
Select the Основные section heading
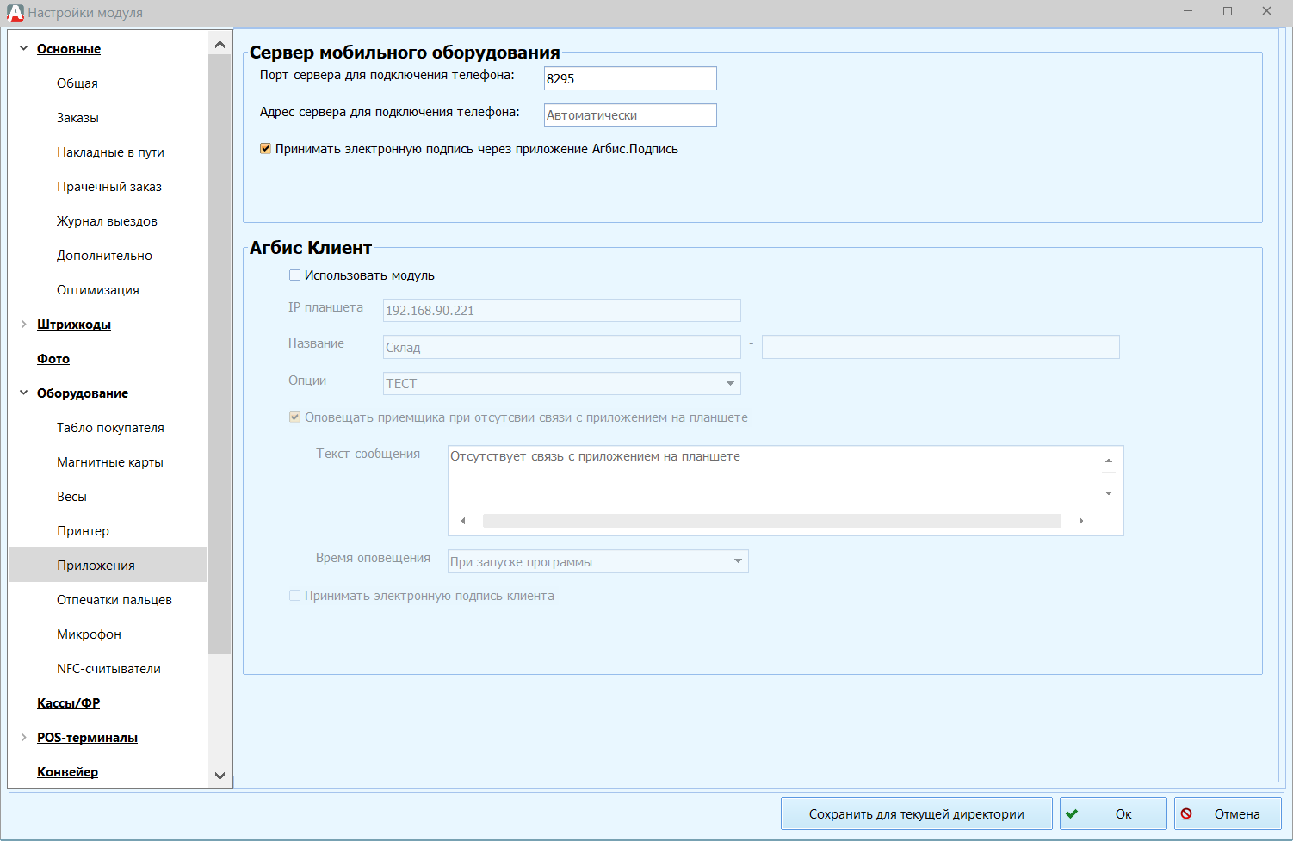69,49
